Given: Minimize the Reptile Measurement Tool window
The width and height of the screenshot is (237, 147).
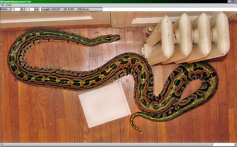Looking at the screenshot, I should [229, 2].
